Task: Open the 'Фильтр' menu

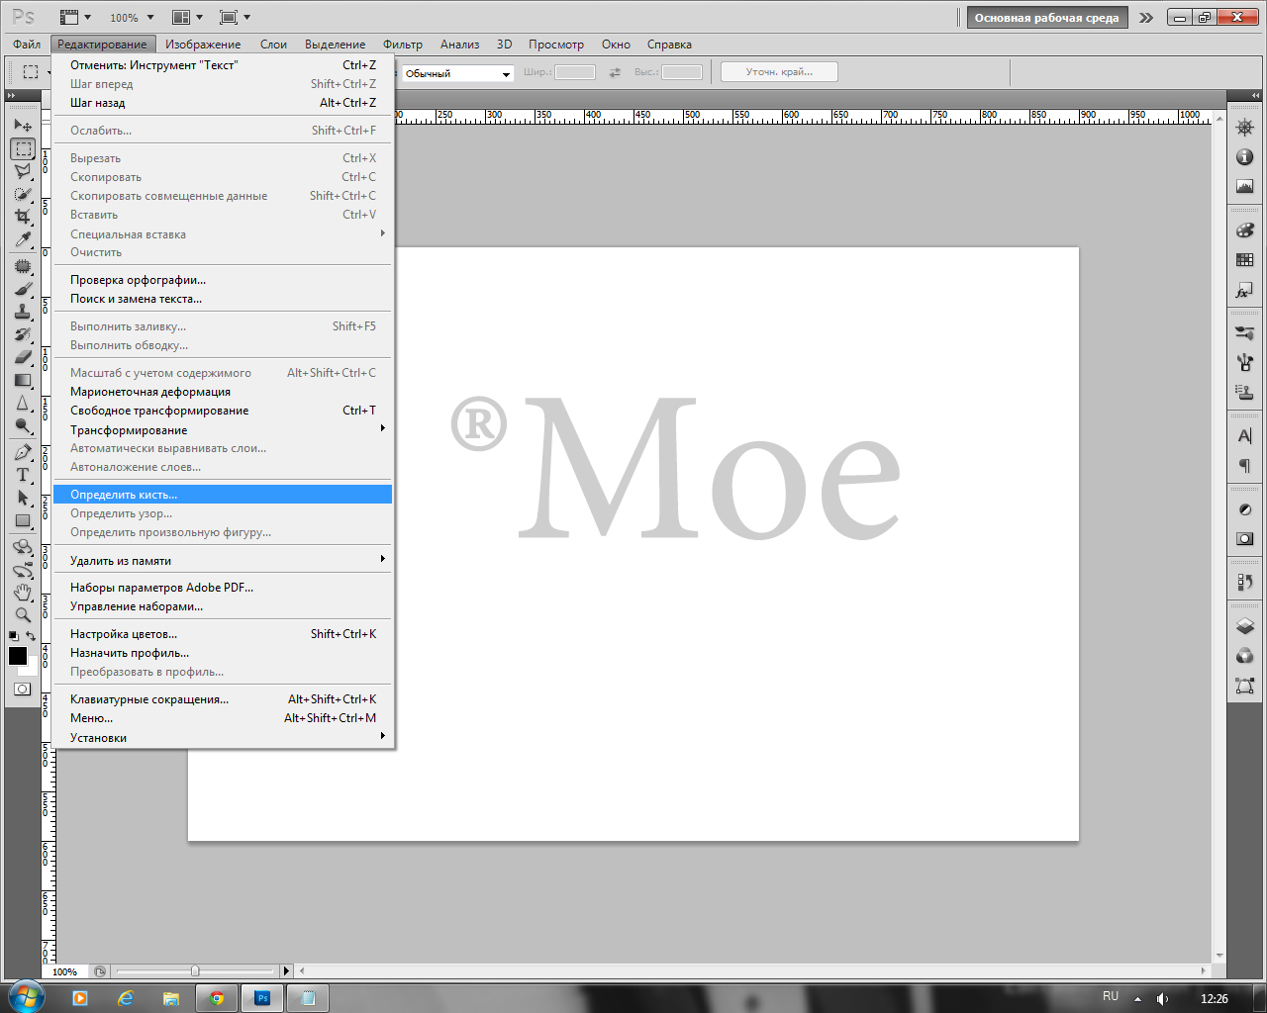Action: (x=402, y=45)
